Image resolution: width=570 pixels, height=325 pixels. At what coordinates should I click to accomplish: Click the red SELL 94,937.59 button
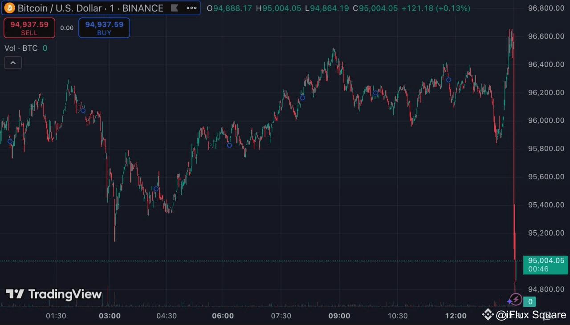[29, 28]
